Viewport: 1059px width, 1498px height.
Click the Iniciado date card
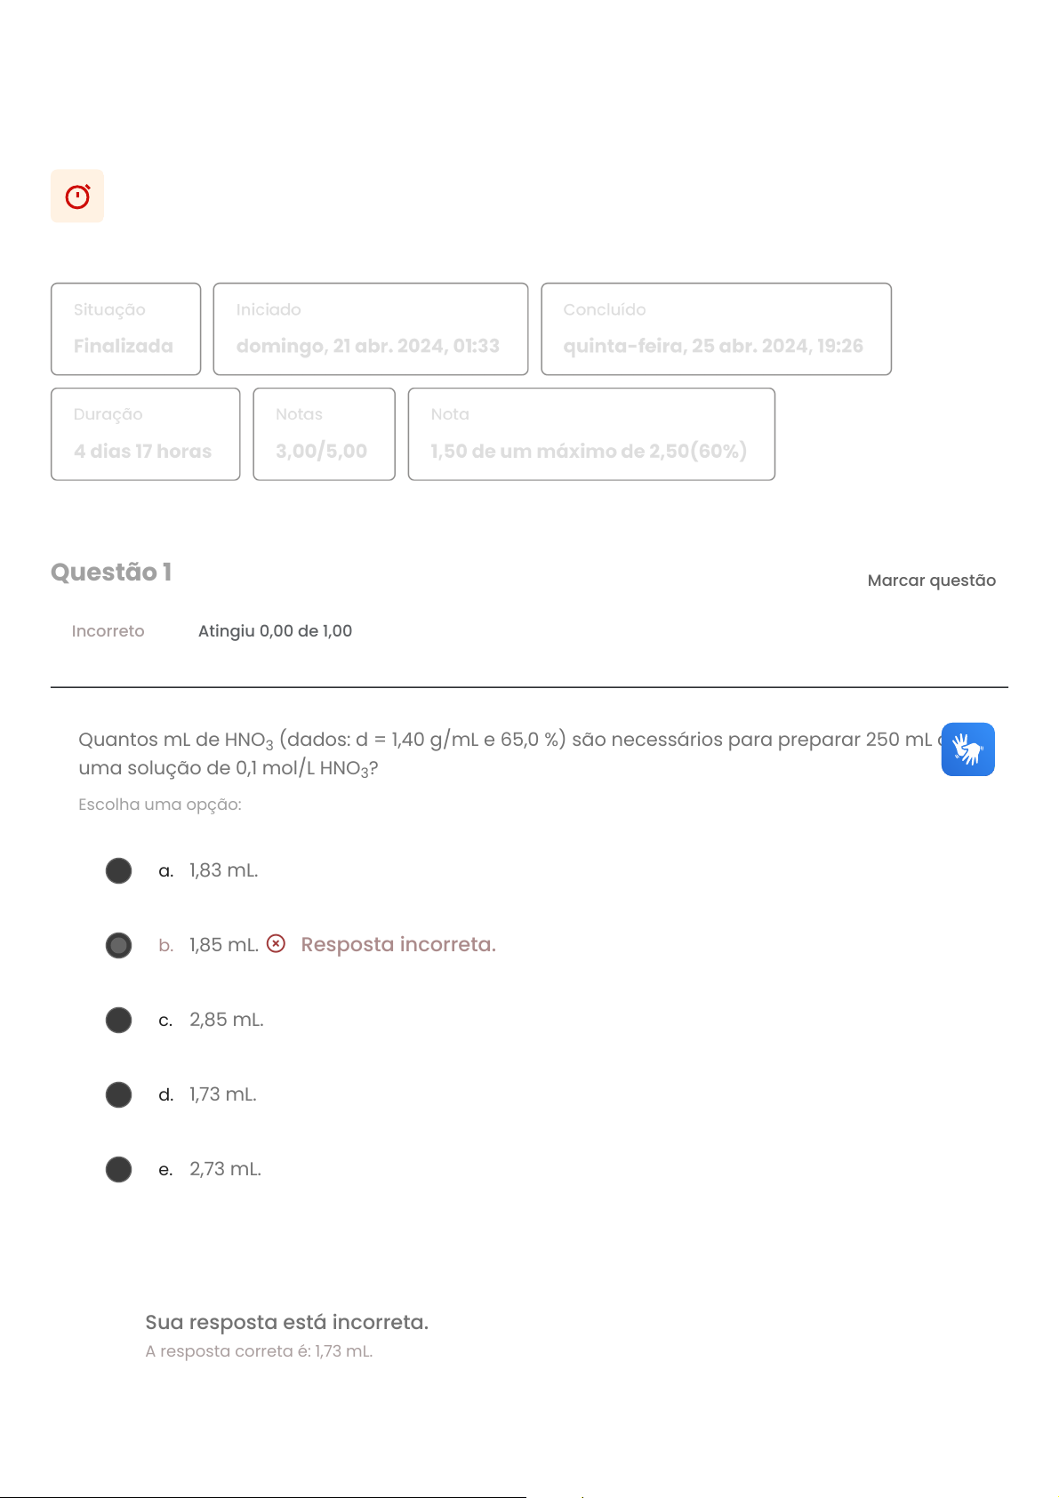370,329
